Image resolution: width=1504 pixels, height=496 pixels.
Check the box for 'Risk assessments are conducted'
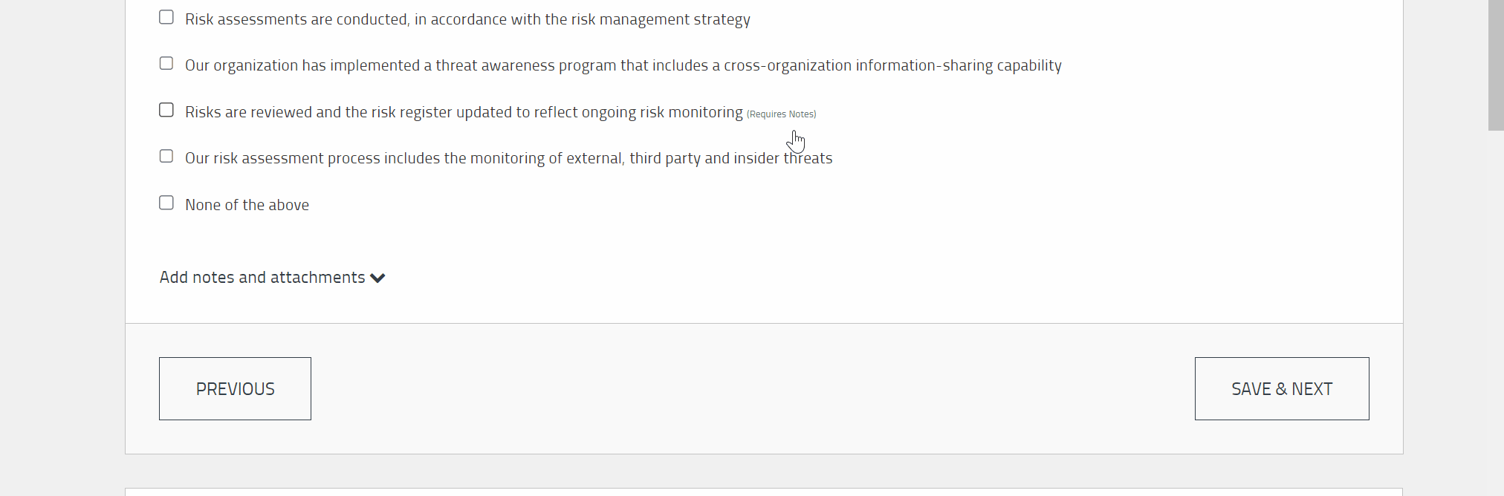166,17
